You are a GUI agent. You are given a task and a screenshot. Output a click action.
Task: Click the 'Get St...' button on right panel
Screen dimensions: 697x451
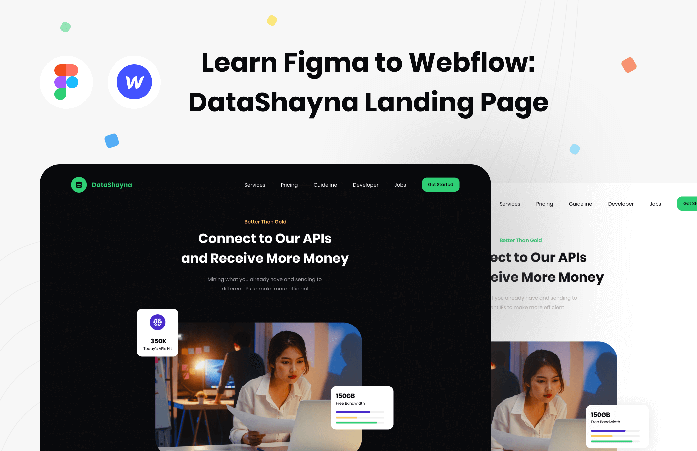pyautogui.click(x=689, y=203)
